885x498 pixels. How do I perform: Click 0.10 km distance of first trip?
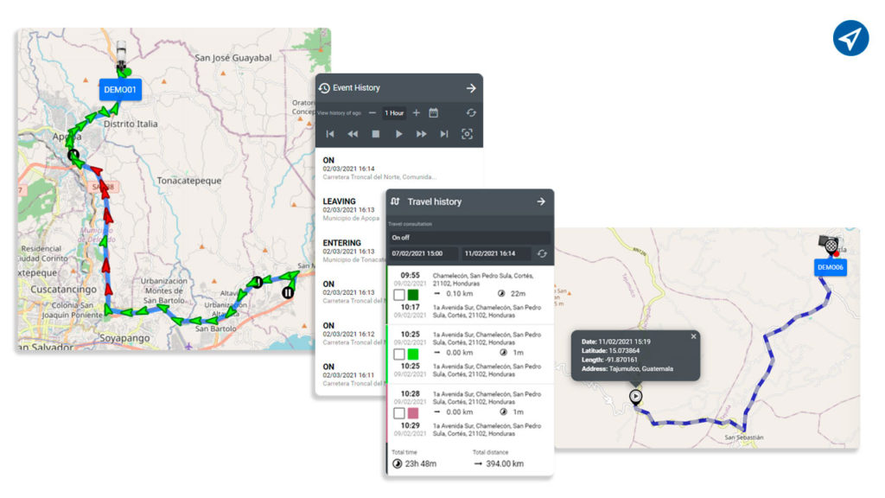point(460,294)
